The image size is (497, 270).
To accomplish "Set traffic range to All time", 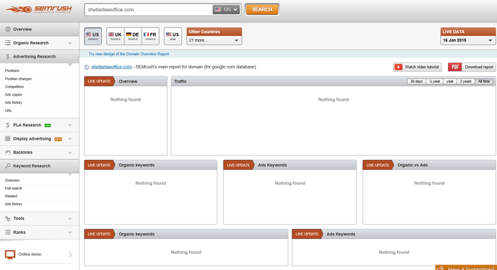I will click(x=484, y=81).
